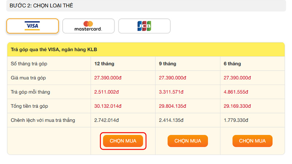292x164 pixels.
Task: Click CHỌN MUA for 12 tháng plan
Action: tap(123, 141)
